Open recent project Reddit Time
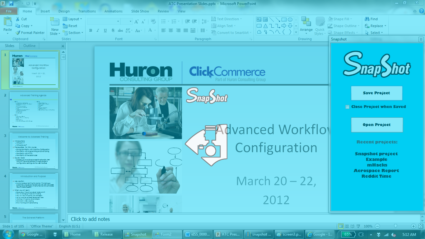This screenshot has width=425, height=239. pyautogui.click(x=376, y=176)
